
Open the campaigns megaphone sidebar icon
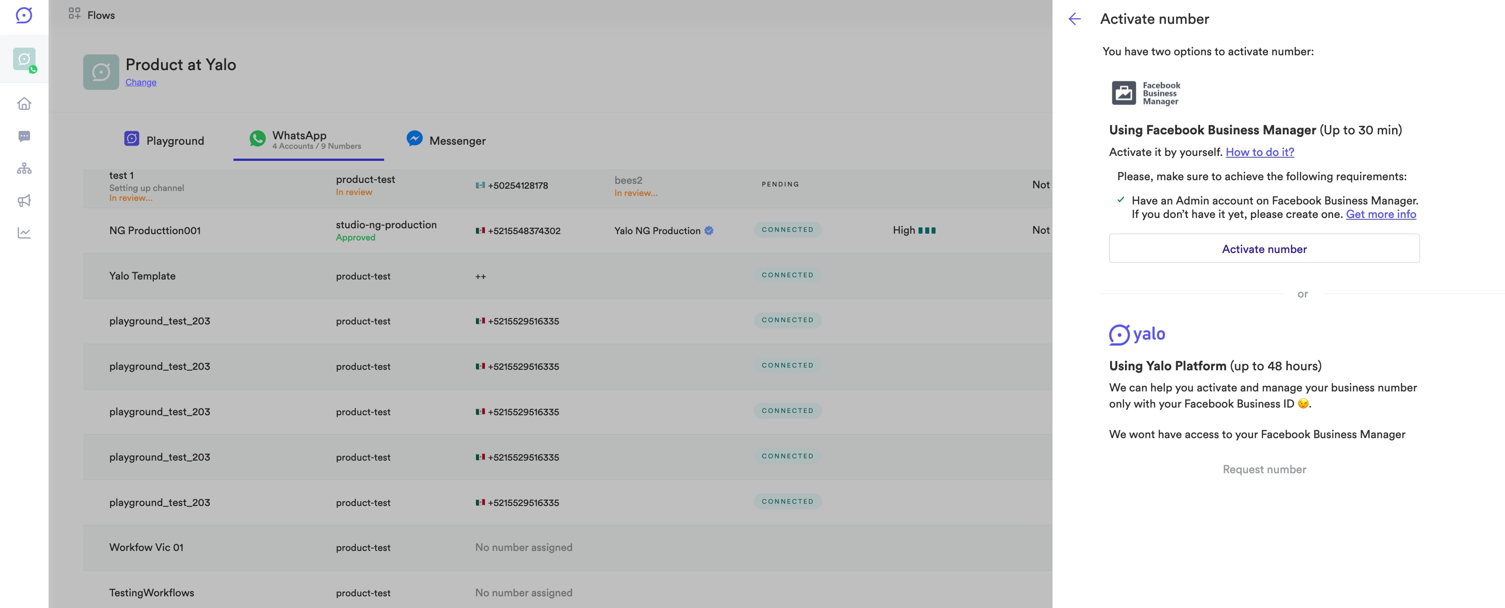click(x=24, y=201)
